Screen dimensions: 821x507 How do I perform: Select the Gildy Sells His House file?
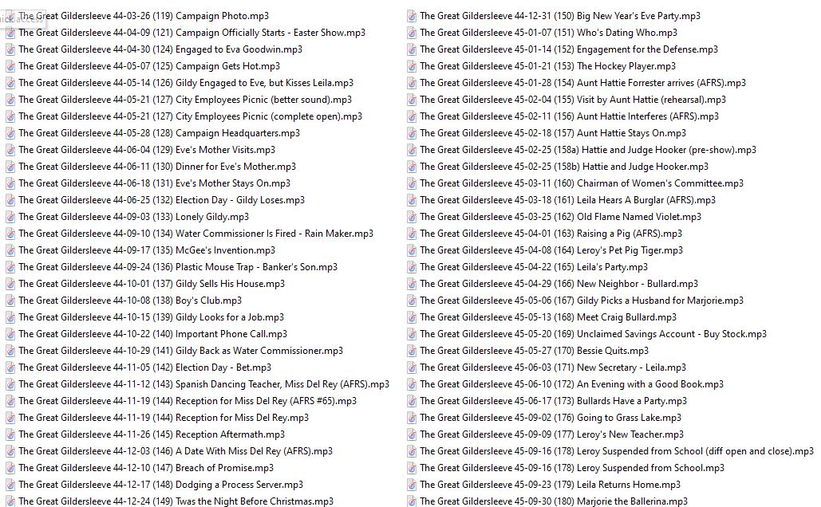[152, 284]
